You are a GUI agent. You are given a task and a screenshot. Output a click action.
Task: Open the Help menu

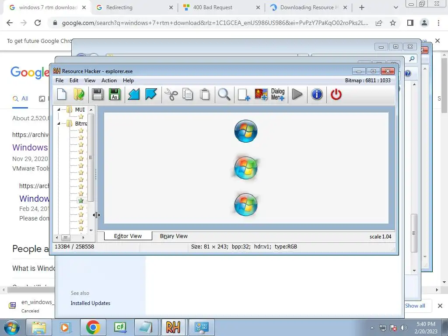(x=128, y=80)
